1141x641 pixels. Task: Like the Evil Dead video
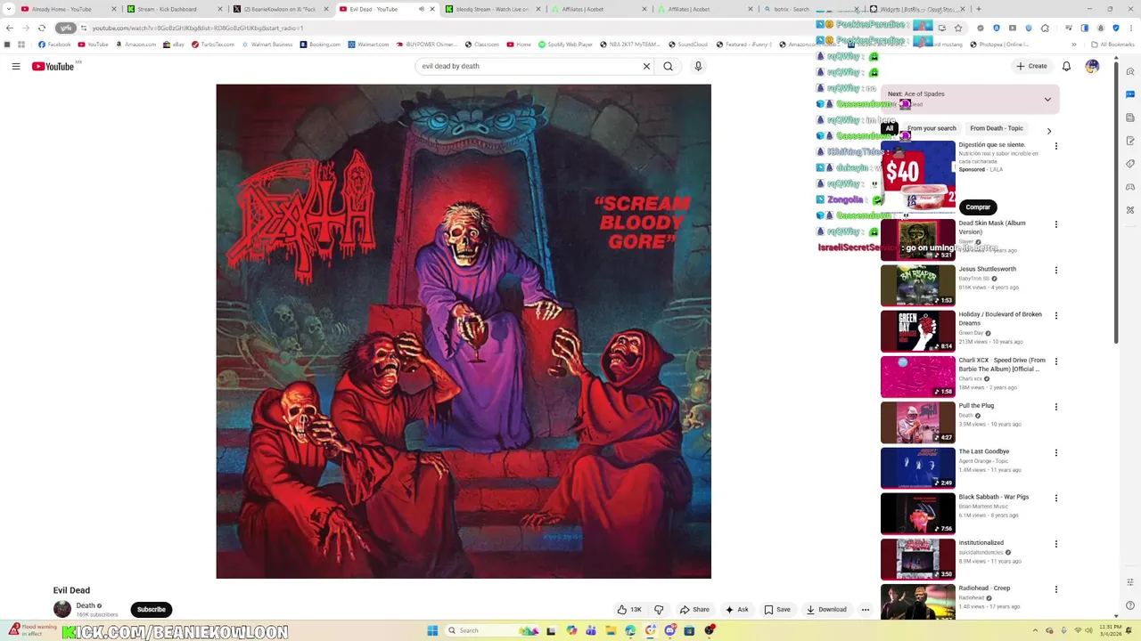coord(629,610)
